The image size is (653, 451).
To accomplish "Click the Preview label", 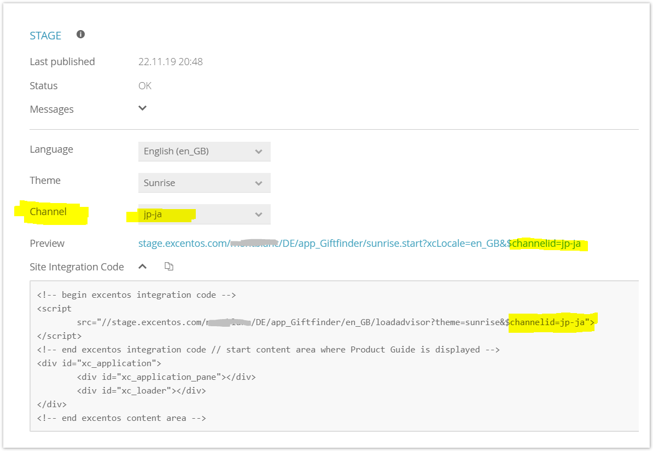I will pyautogui.click(x=47, y=244).
